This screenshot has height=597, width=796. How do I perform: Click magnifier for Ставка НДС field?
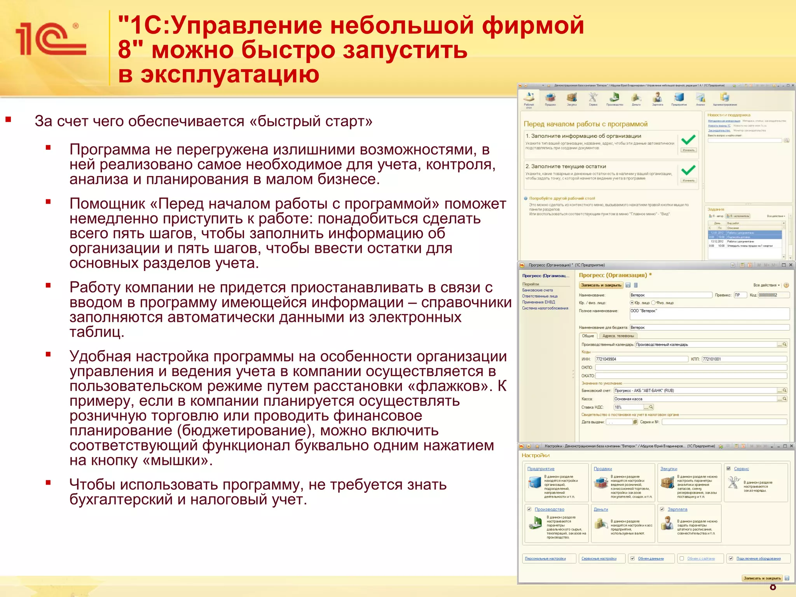(x=651, y=407)
